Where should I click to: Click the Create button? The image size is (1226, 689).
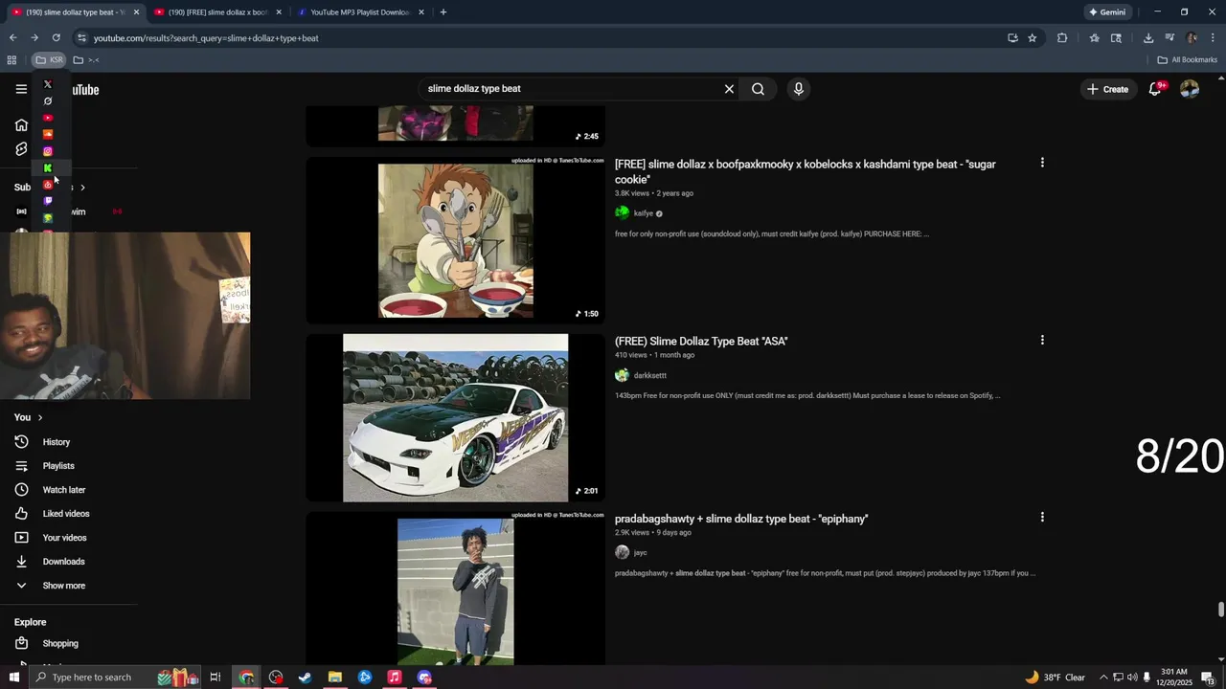(x=1107, y=89)
